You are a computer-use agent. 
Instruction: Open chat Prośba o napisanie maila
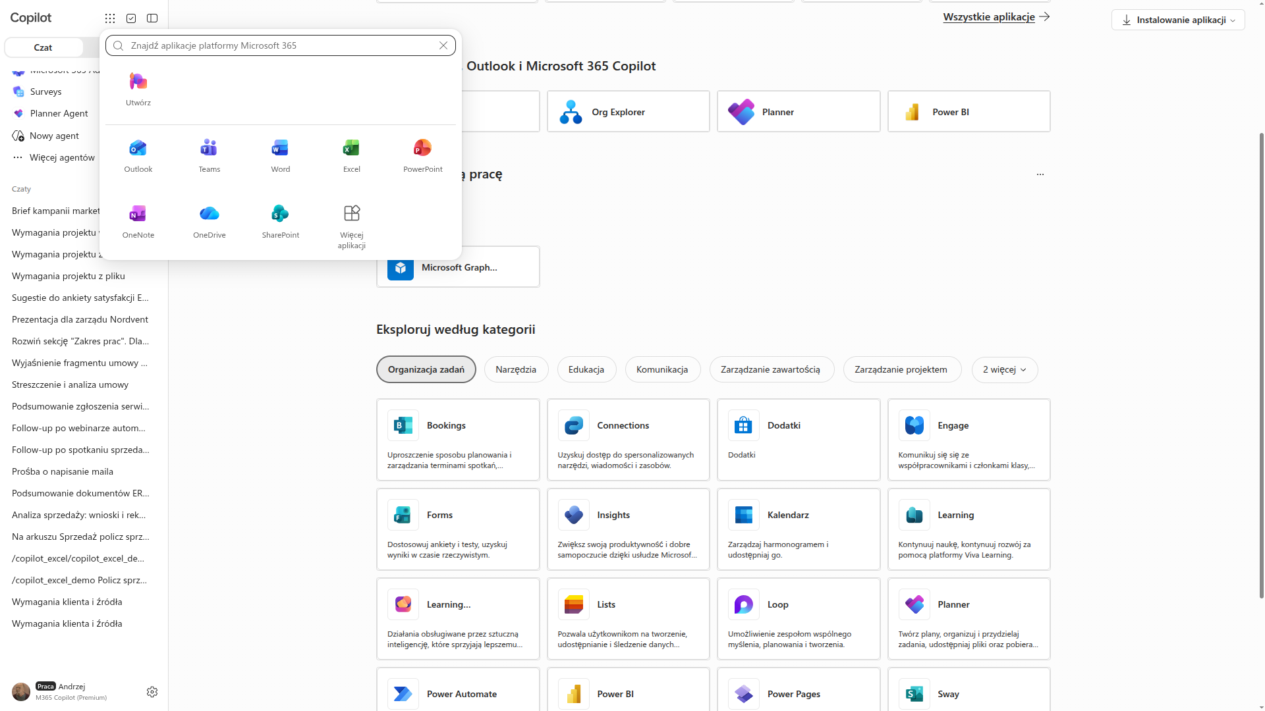click(63, 471)
